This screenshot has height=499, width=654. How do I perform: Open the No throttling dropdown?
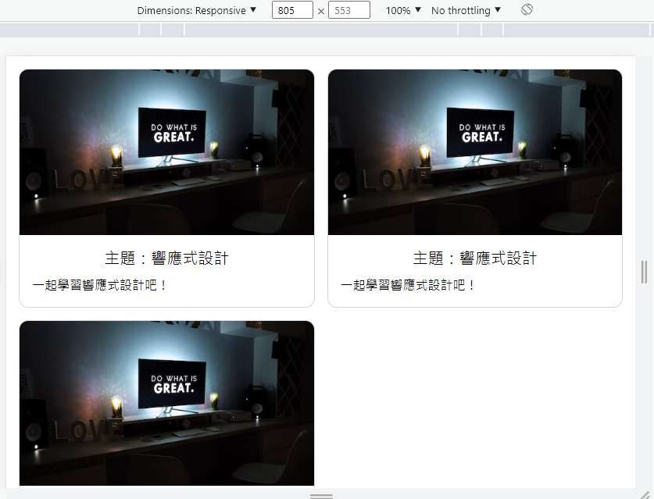tap(466, 10)
